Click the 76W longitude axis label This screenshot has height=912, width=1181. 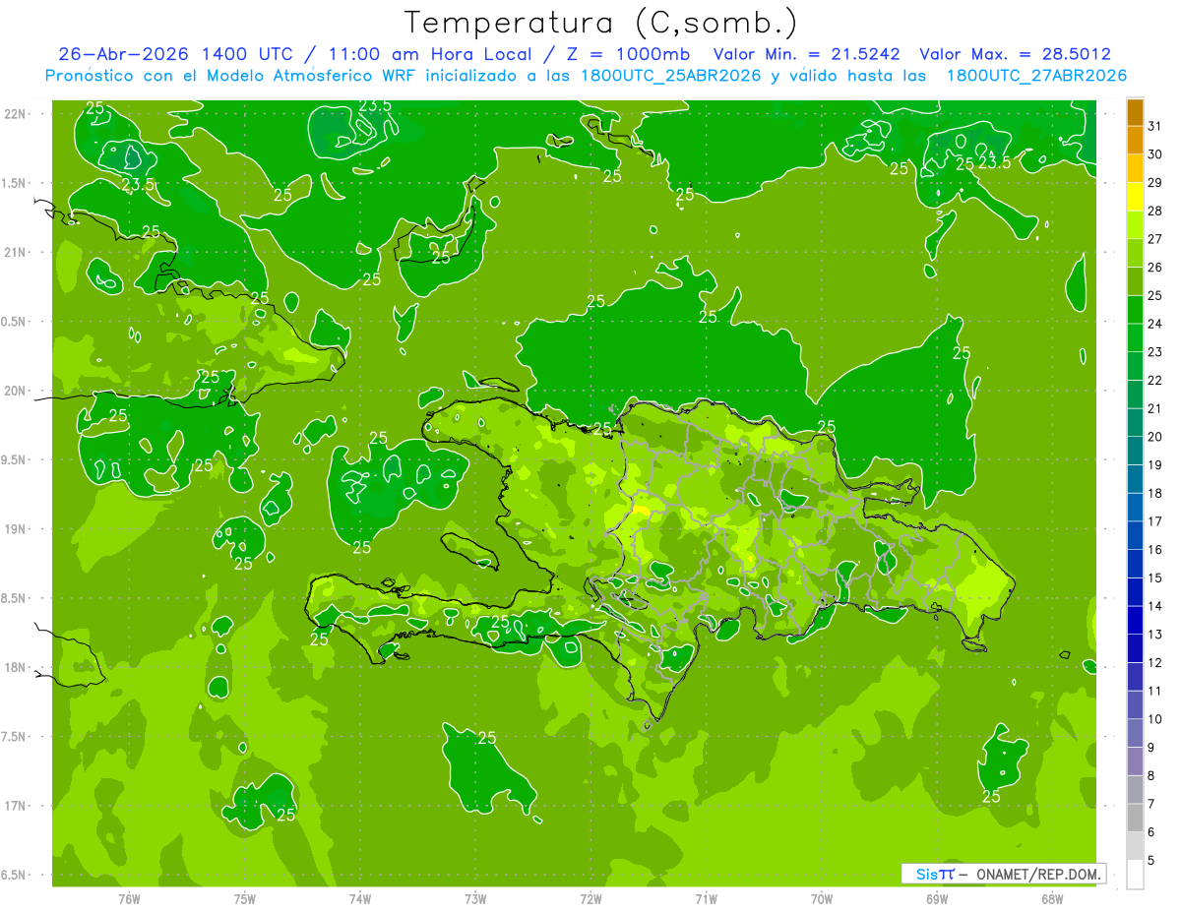[129, 898]
